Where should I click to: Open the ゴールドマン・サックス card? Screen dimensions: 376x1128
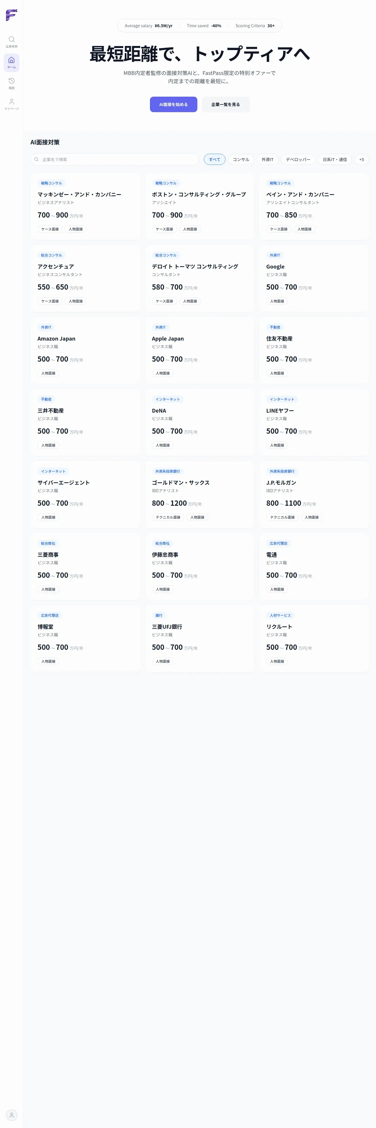pyautogui.click(x=200, y=494)
